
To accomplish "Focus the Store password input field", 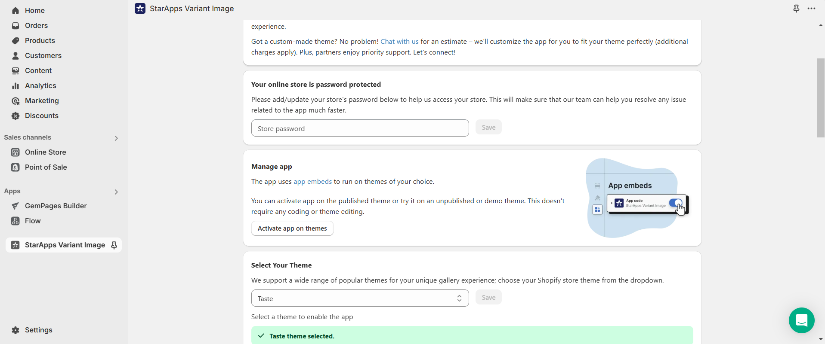I will click(x=360, y=128).
